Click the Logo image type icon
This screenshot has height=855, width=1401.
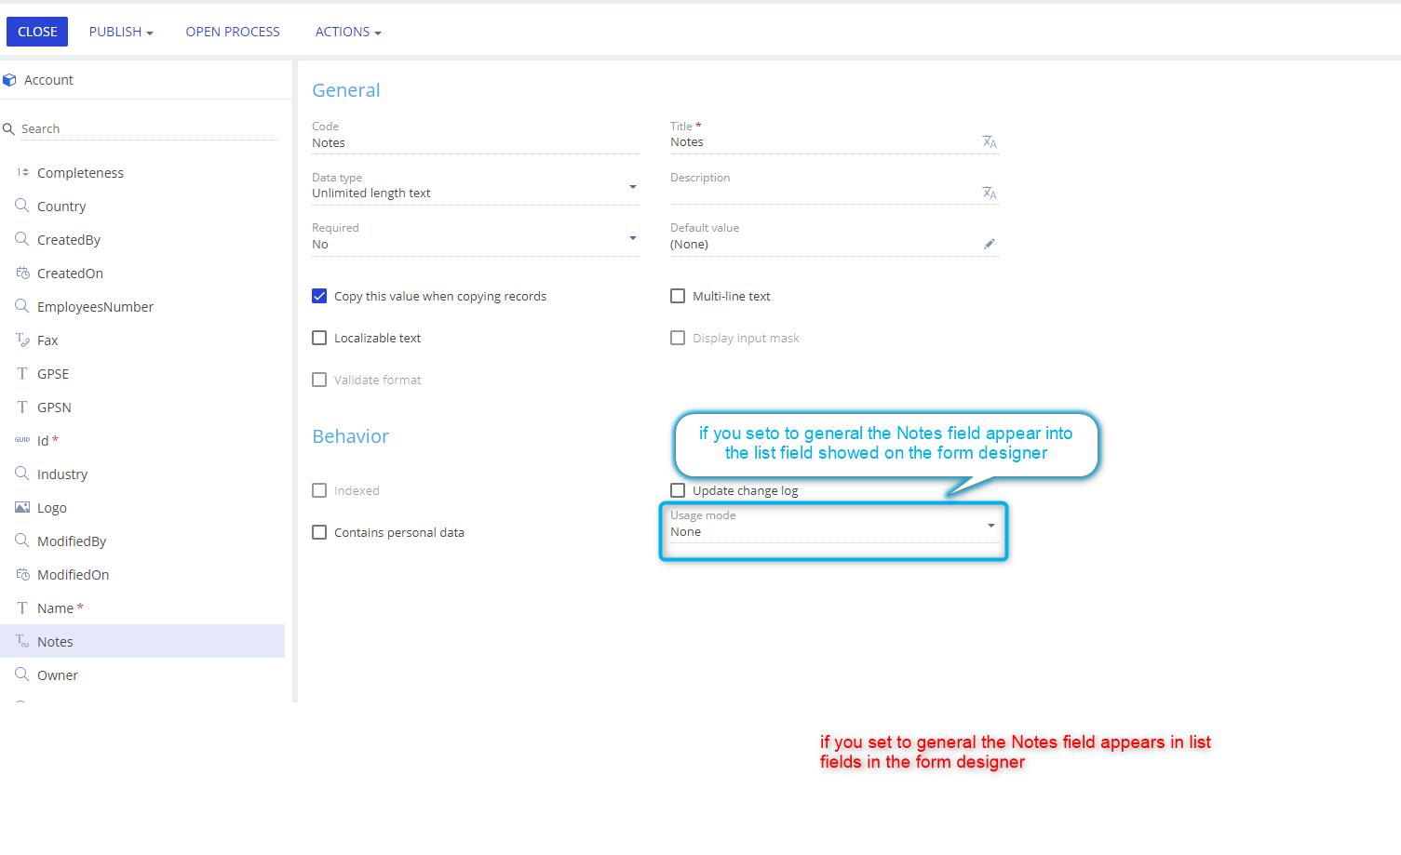(22, 507)
